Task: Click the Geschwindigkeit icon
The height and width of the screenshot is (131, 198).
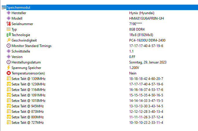Action: click(8, 40)
